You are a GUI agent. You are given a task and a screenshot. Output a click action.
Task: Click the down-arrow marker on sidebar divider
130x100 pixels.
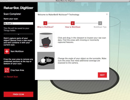18,34
